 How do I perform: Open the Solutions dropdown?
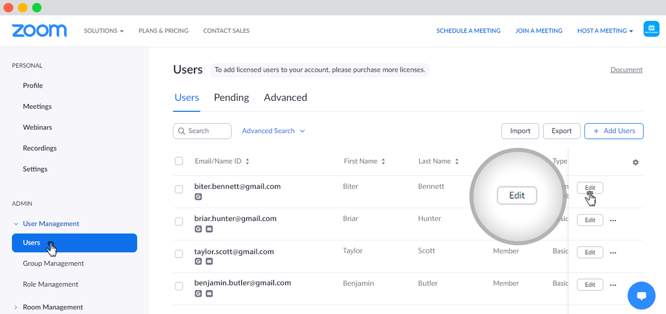(104, 31)
